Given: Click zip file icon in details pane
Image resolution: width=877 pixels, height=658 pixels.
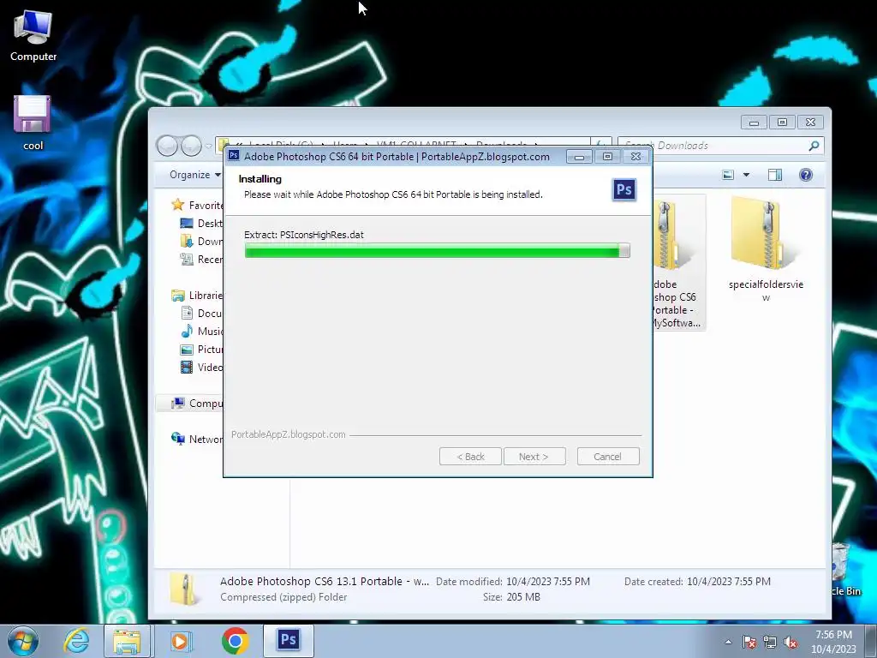Looking at the screenshot, I should (x=184, y=589).
